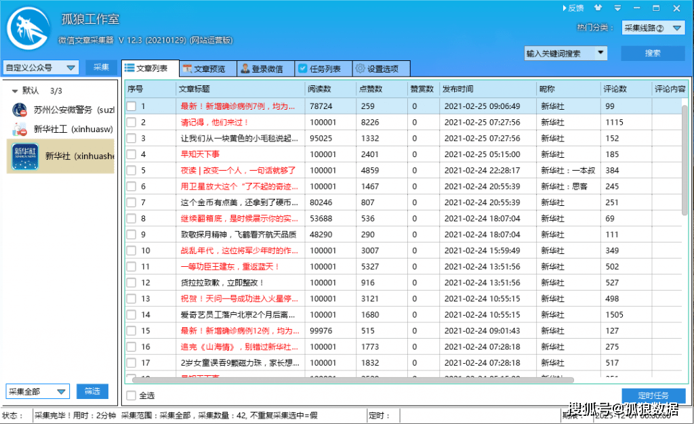The height and width of the screenshot is (424, 694).
Task: Click status text '采集完毕！用时：2分钟'
Action: (x=75, y=415)
